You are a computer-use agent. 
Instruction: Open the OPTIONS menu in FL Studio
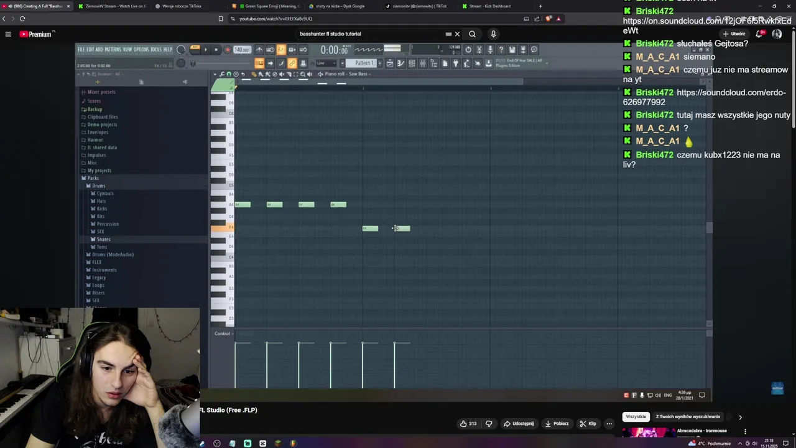click(141, 49)
